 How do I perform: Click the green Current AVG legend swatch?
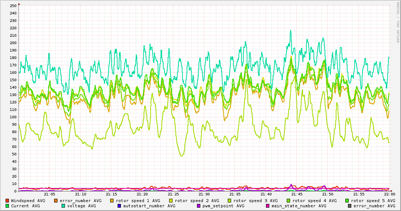(7, 206)
